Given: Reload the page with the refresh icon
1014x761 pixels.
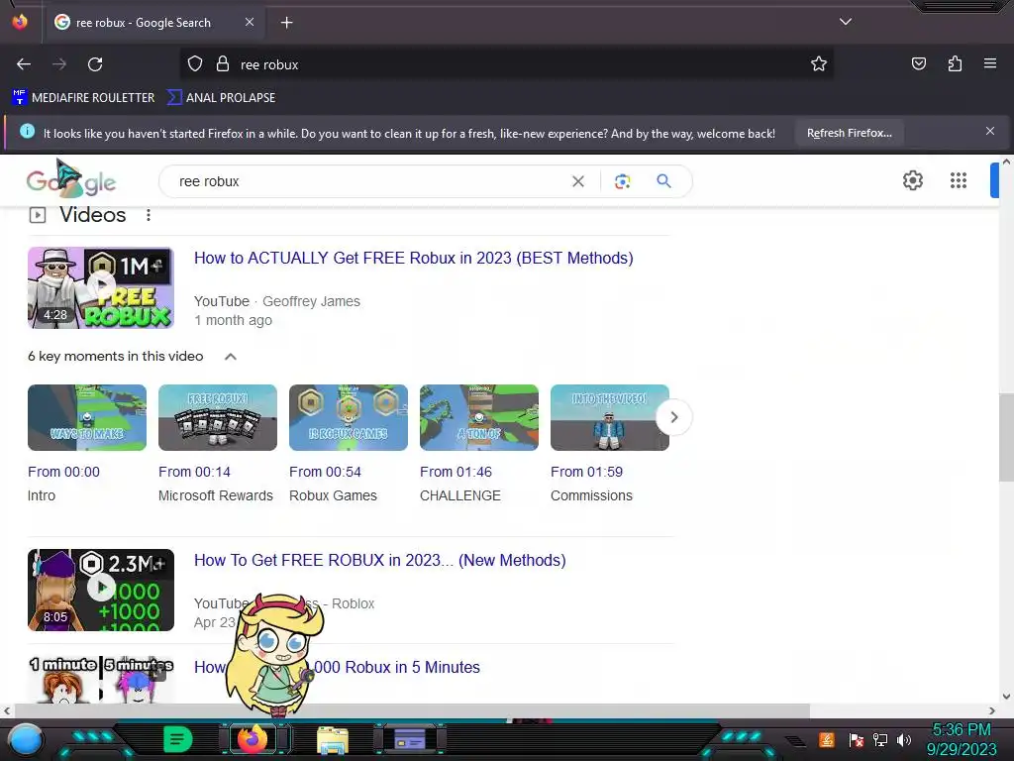Looking at the screenshot, I should pyautogui.click(x=95, y=64).
